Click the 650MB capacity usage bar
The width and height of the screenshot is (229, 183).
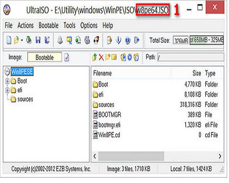click(x=206, y=40)
